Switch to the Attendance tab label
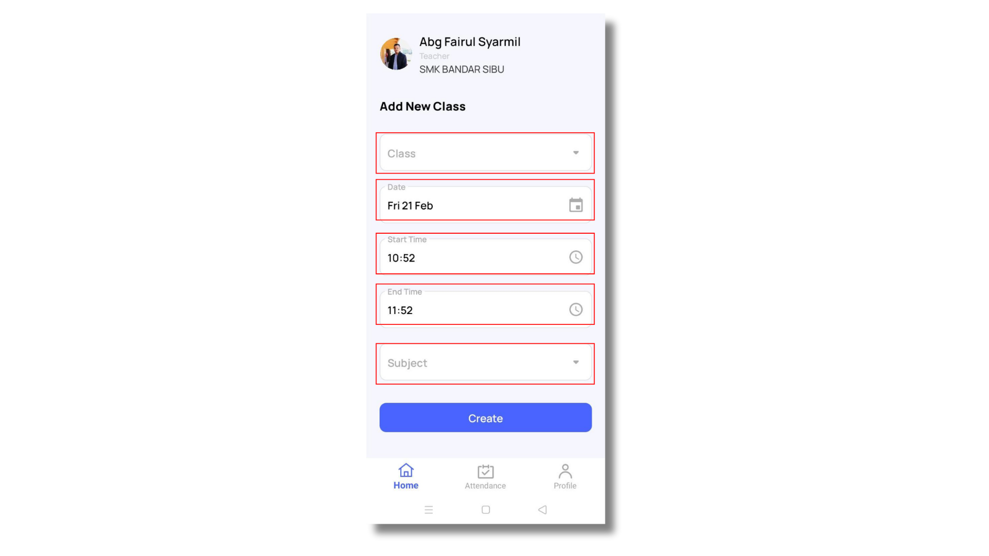The width and height of the screenshot is (989, 556). coord(485,486)
